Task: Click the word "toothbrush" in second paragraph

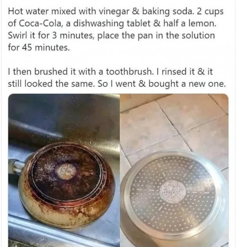Action: point(129,71)
